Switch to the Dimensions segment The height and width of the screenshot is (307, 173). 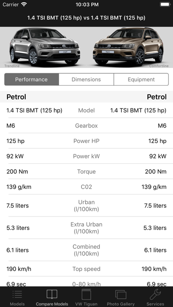86,79
